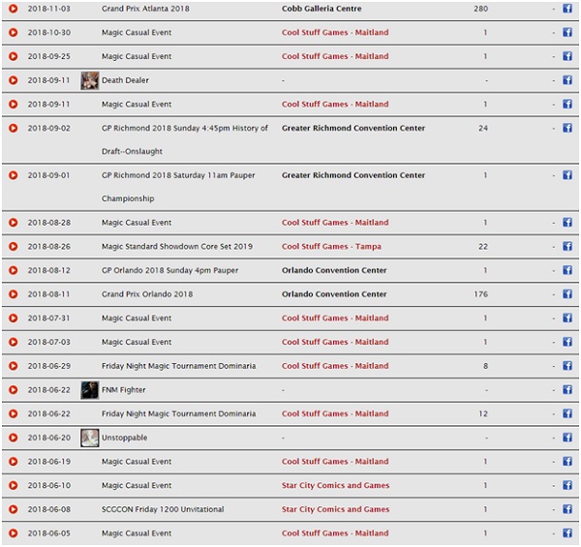
Task: Click the red play icon for FNM Fighter
Action: (13, 390)
